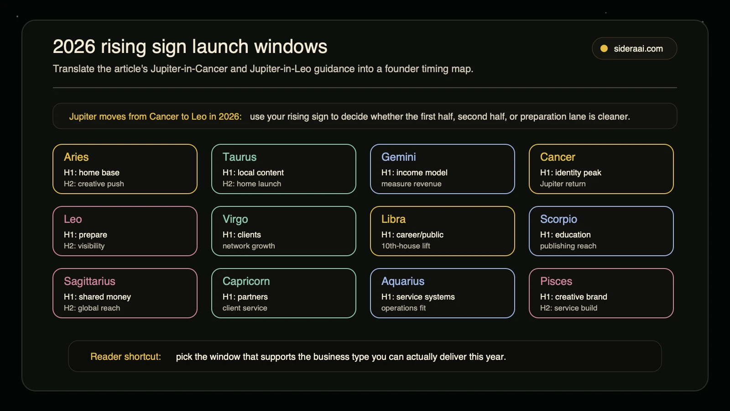Click 'measure revenue' in Gemini card
The width and height of the screenshot is (730, 411).
point(412,184)
